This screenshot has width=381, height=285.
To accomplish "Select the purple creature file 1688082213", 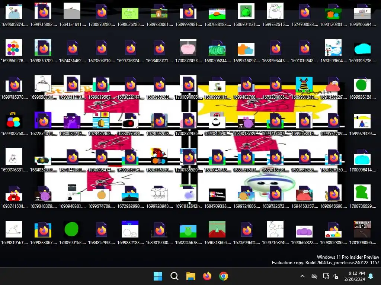I will 72,124.
